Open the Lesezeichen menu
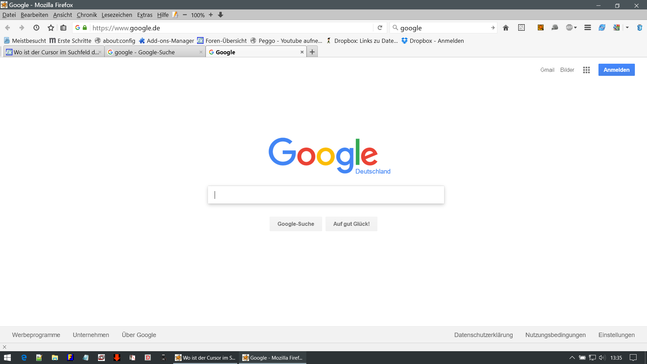 pyautogui.click(x=117, y=15)
